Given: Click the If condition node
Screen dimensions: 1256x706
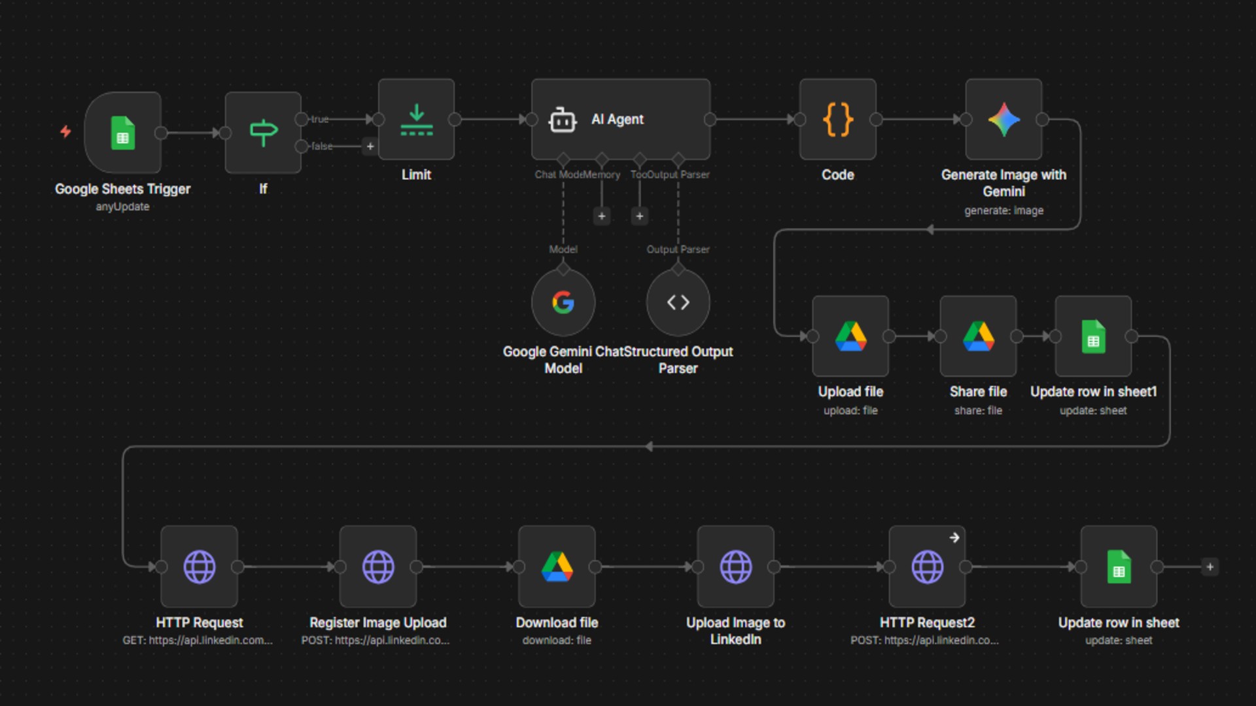Looking at the screenshot, I should point(263,133).
